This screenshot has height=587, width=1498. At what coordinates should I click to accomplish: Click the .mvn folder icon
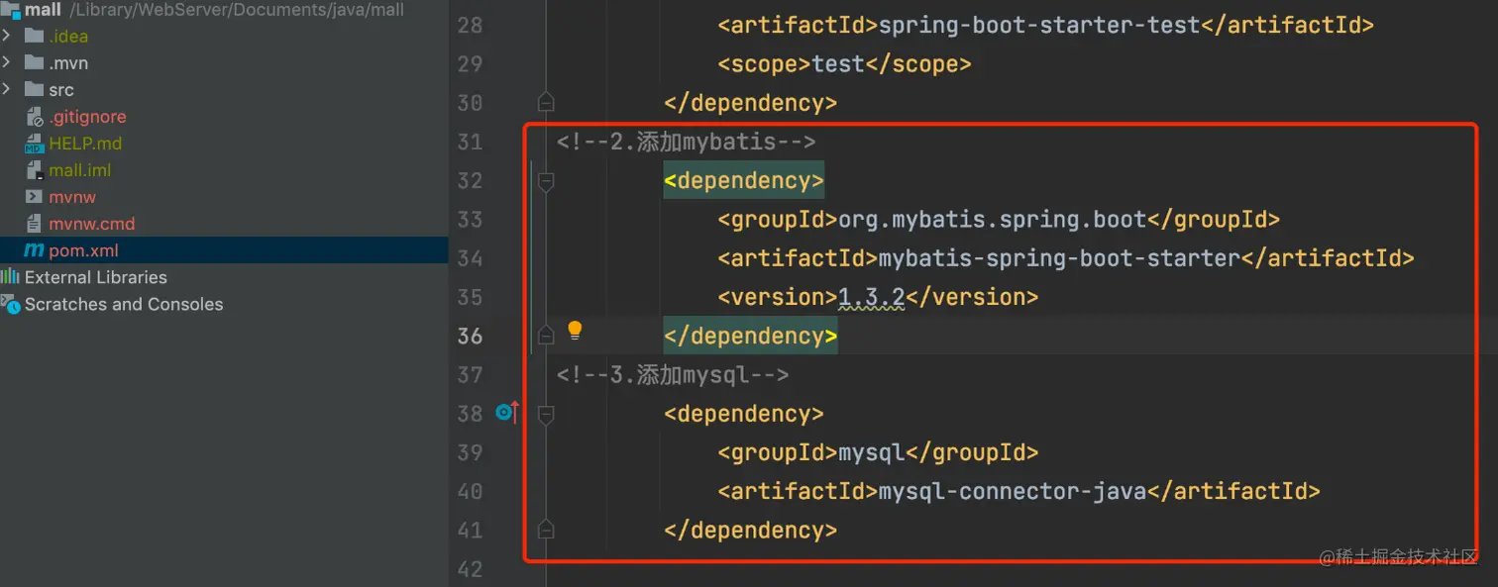(x=34, y=62)
